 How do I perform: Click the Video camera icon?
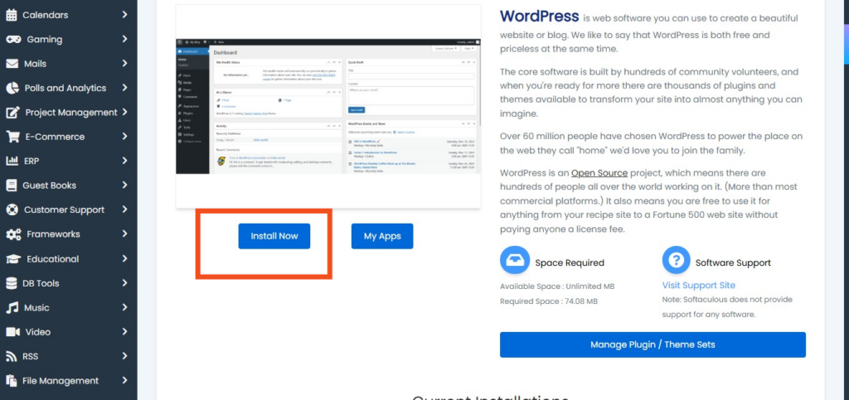[13, 332]
